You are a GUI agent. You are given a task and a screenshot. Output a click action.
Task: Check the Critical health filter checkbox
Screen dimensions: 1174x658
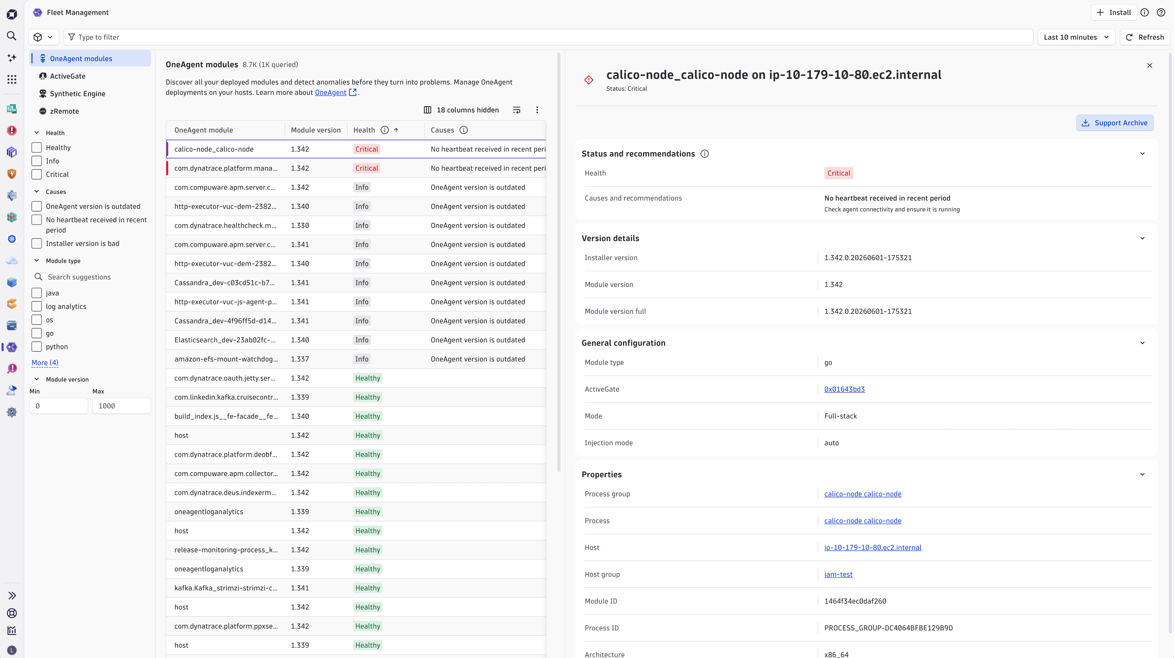[x=36, y=174]
